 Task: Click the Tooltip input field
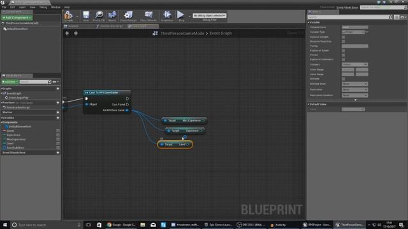click(355, 46)
